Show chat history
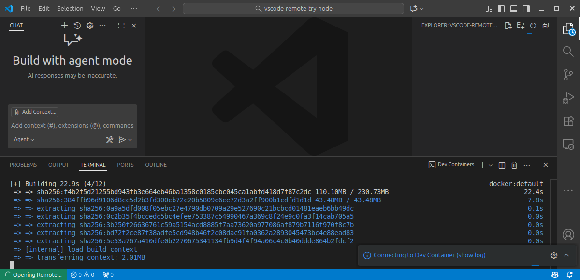 77,26
